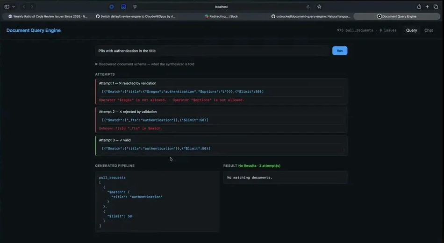Click the ATTEMPTS section heading
Image resolution: width=444 pixels, height=243 pixels.
[105, 74]
